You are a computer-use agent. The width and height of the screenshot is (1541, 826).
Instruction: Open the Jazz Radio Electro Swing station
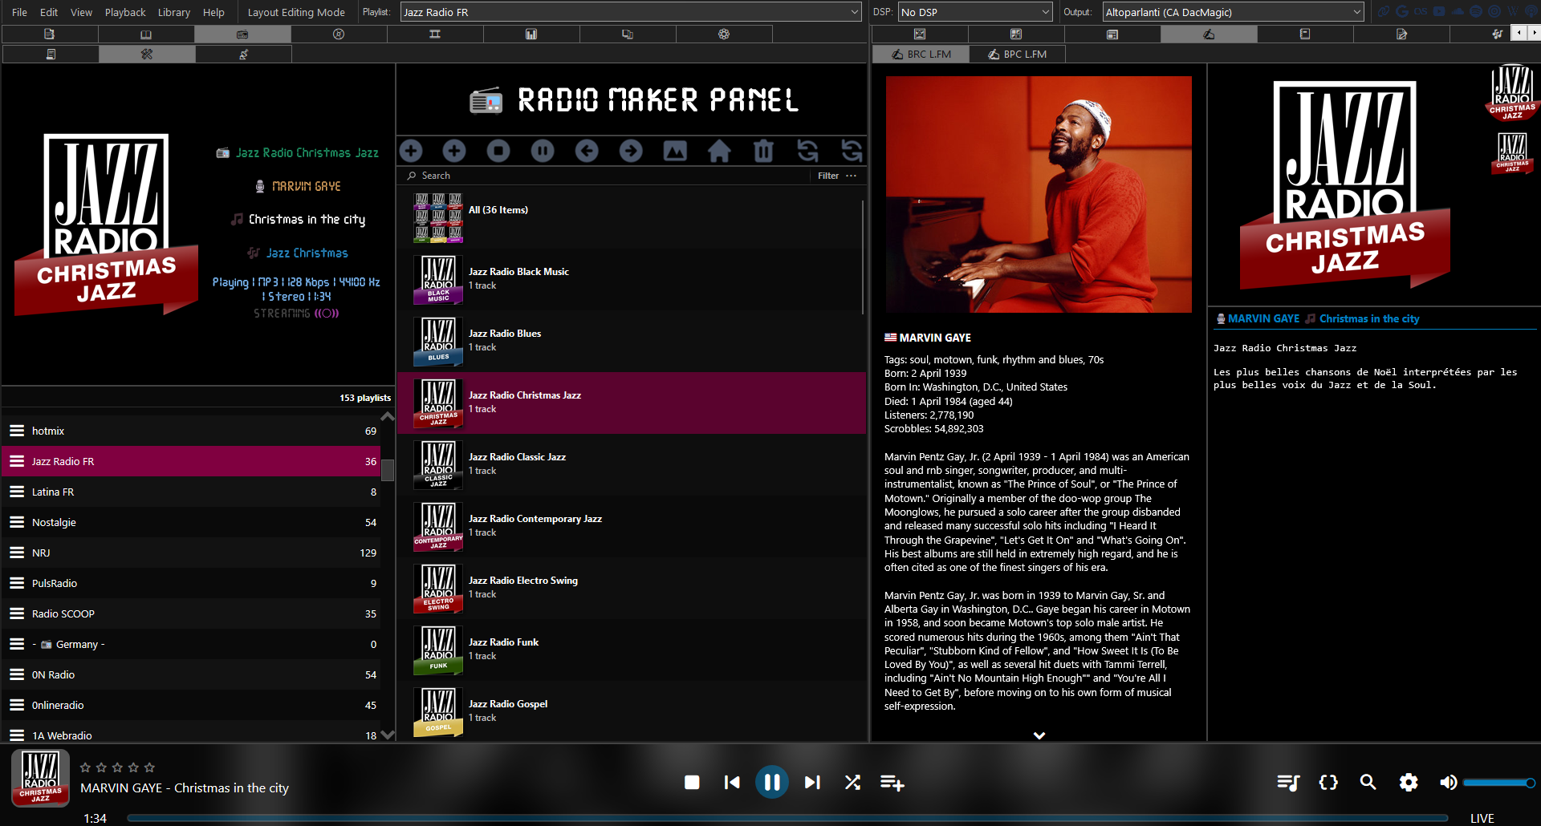632,588
